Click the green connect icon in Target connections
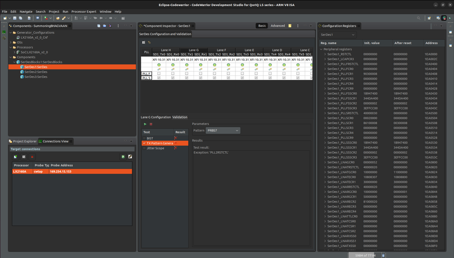 (123, 157)
